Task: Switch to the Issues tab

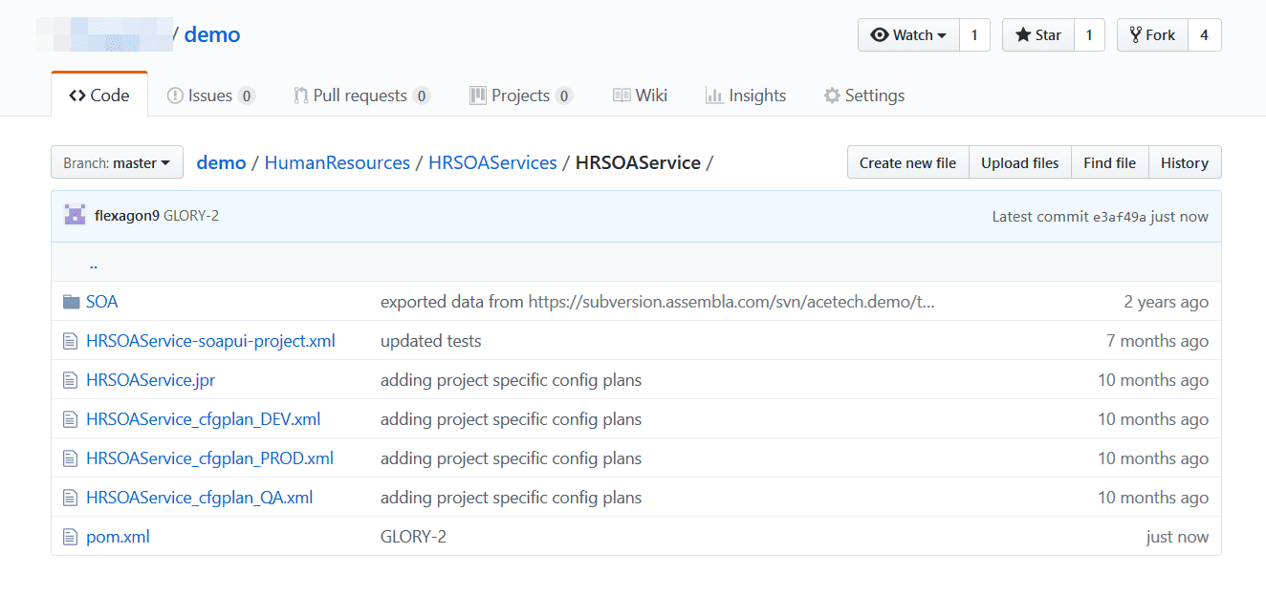Action: click(x=210, y=96)
